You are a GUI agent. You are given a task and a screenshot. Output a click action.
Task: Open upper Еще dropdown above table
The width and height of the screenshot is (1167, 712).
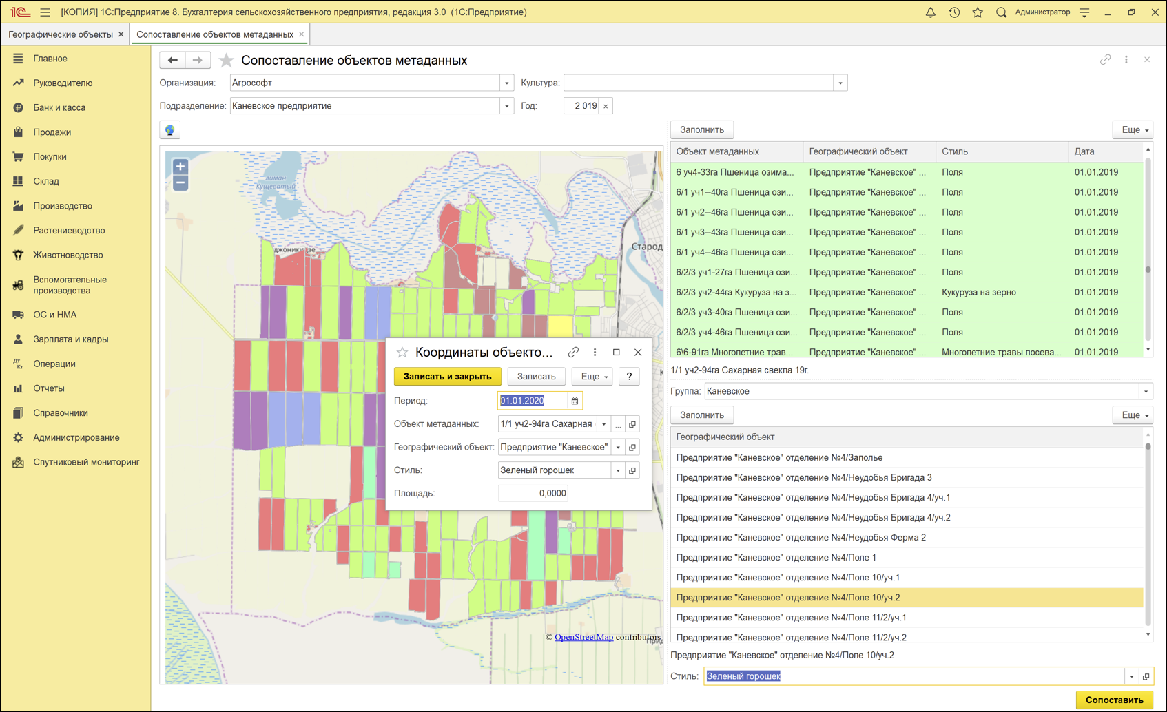(1133, 130)
